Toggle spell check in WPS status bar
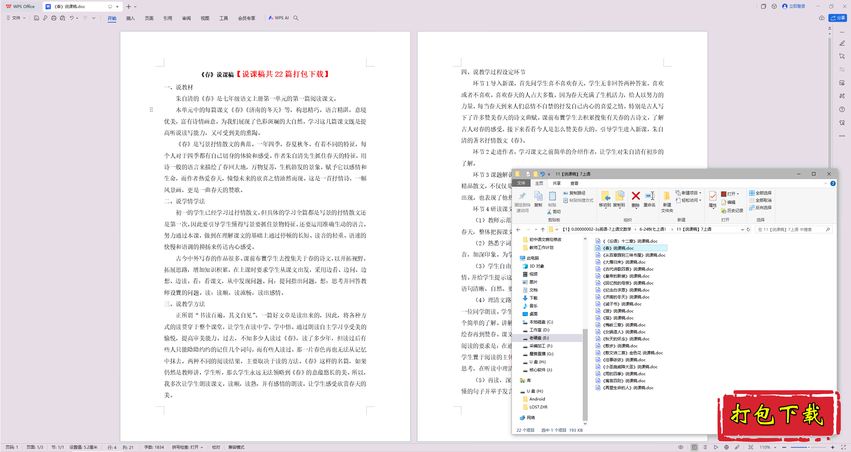Image resolution: width=851 pixels, height=452 pixels. coord(187,447)
